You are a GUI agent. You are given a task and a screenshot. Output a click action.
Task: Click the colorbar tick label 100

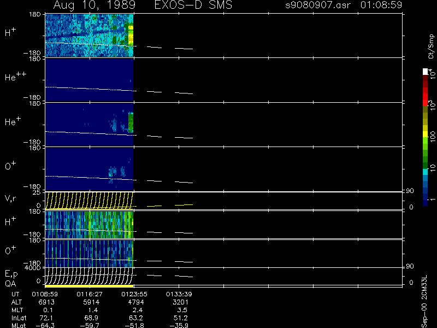click(x=432, y=136)
